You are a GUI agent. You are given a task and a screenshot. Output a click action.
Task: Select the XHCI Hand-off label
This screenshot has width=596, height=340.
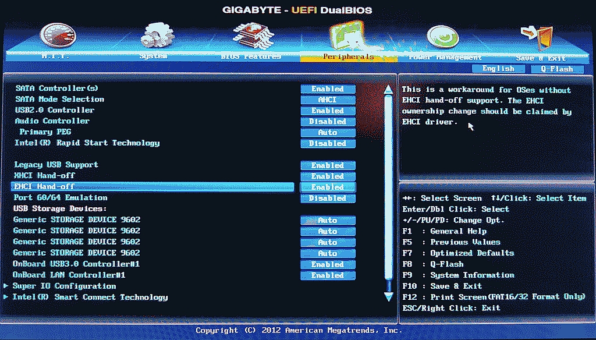tap(44, 176)
